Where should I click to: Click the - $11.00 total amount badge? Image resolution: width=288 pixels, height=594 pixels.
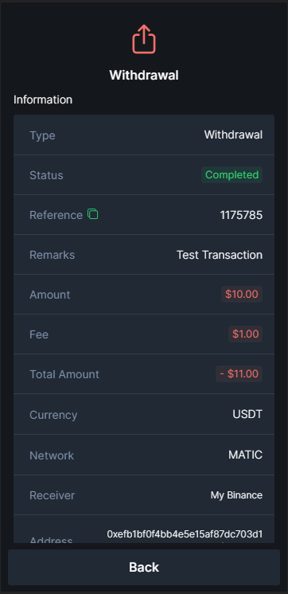click(x=239, y=374)
